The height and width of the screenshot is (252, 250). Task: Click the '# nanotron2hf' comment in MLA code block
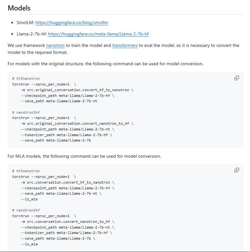click(26, 210)
